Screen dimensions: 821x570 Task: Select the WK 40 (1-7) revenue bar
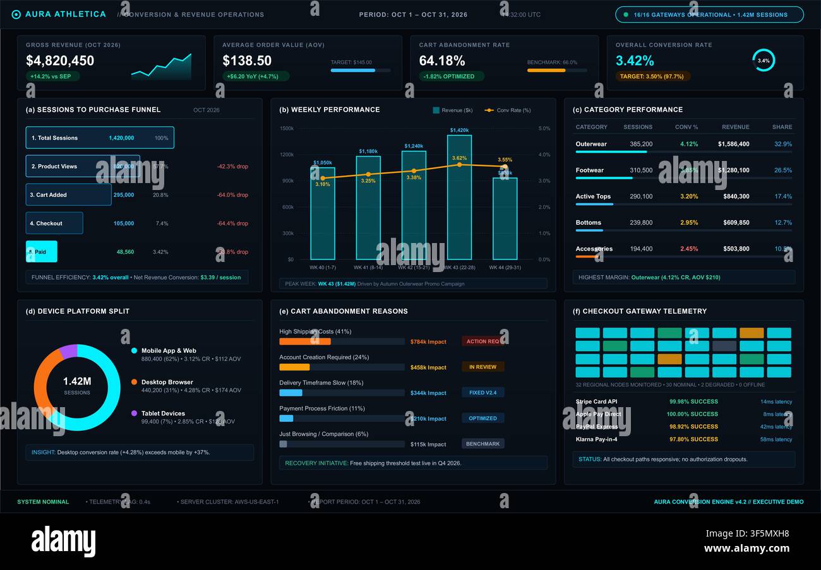click(x=323, y=213)
